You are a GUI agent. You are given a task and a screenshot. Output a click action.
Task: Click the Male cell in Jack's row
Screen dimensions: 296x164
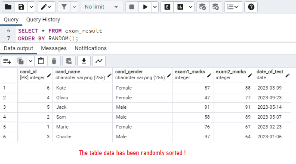pos(142,107)
